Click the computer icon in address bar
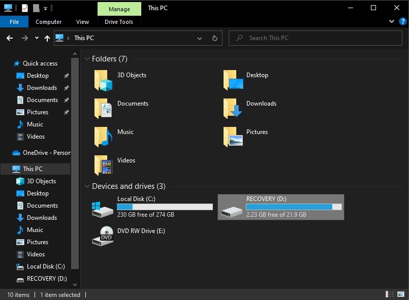409x300 pixels. tap(59, 38)
